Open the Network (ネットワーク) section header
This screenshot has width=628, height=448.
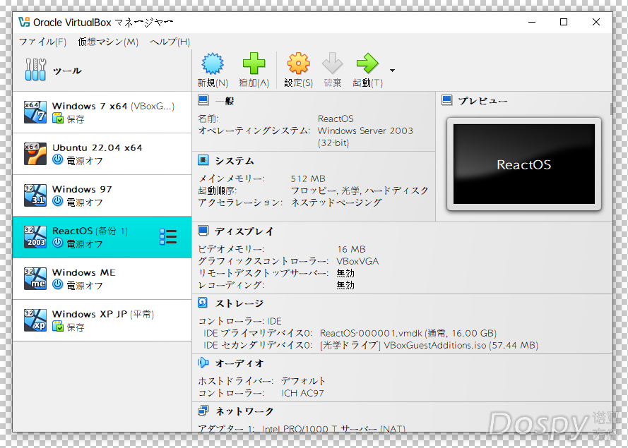(x=244, y=411)
